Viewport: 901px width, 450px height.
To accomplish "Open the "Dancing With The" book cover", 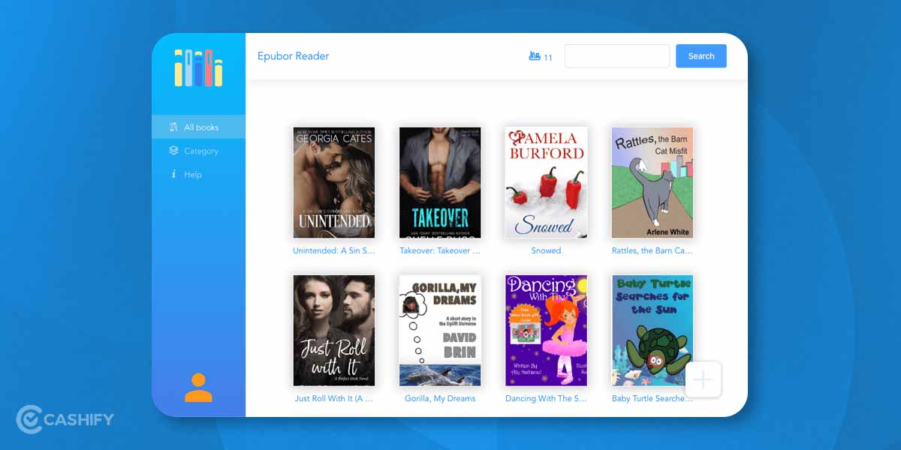I will pos(546,330).
